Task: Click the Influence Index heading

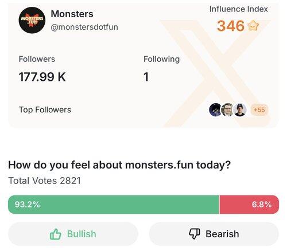Action: [x=239, y=9]
